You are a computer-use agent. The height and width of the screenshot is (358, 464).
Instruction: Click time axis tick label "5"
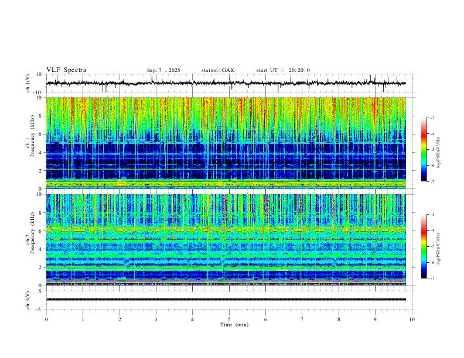coord(229,319)
